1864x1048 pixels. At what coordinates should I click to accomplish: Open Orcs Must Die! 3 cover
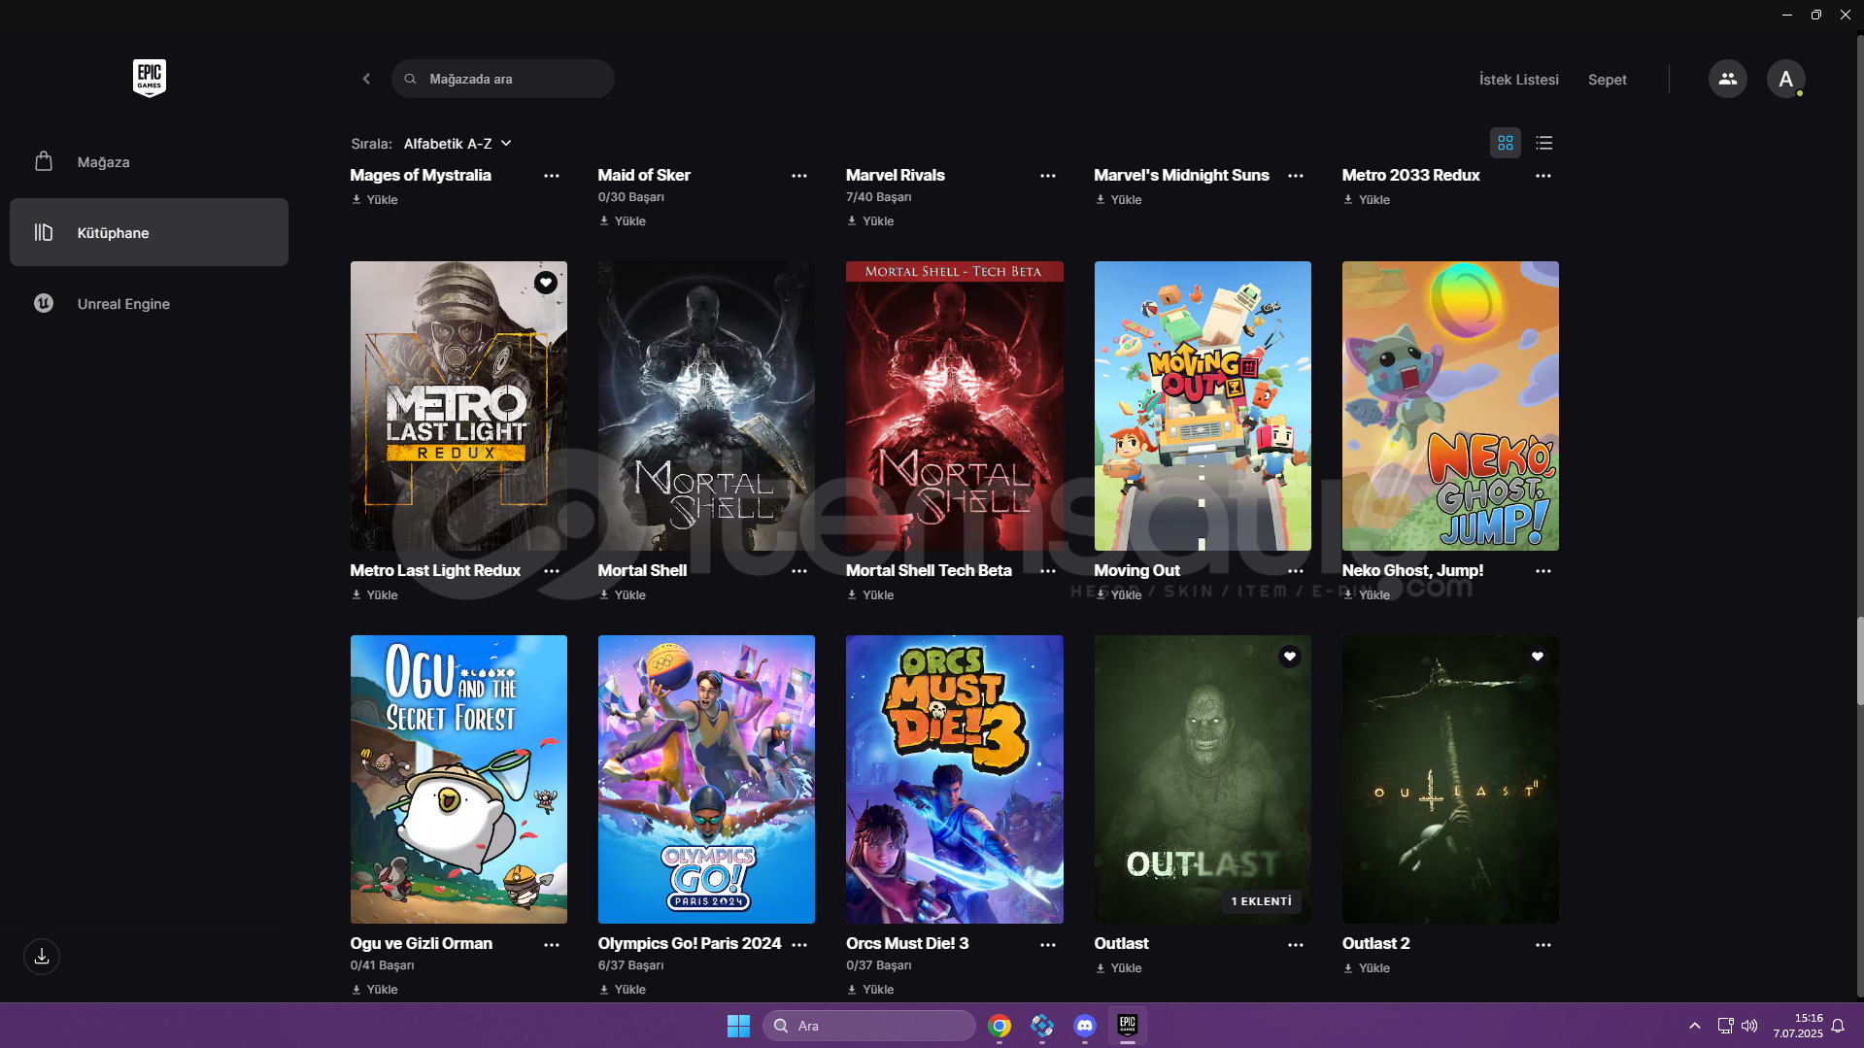pos(955,779)
